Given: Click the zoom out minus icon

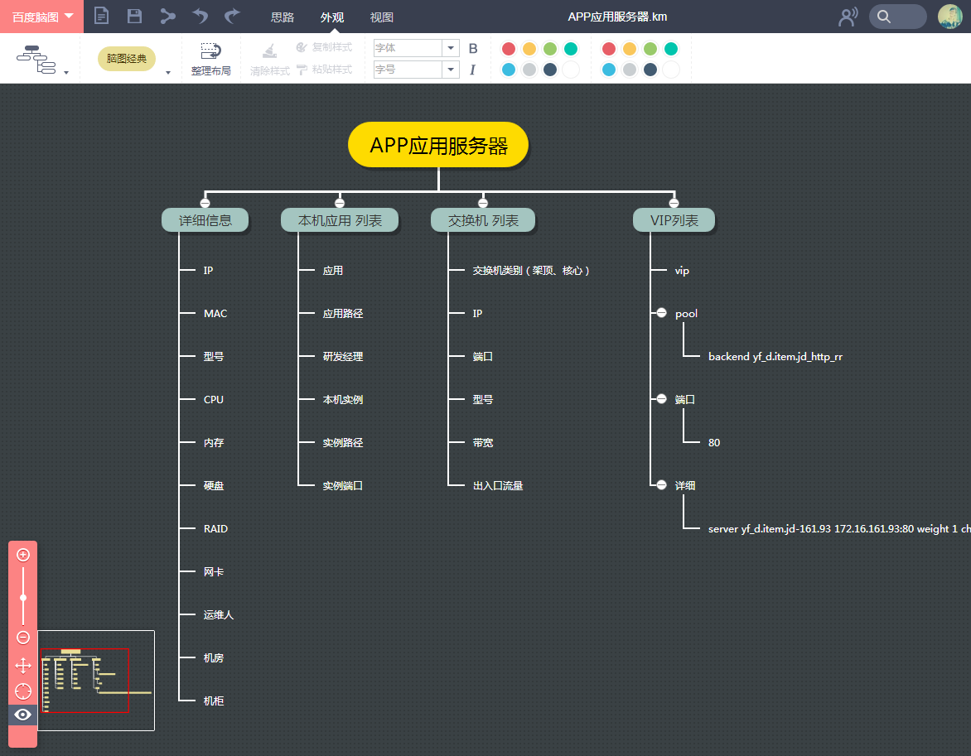Looking at the screenshot, I should click(x=23, y=637).
